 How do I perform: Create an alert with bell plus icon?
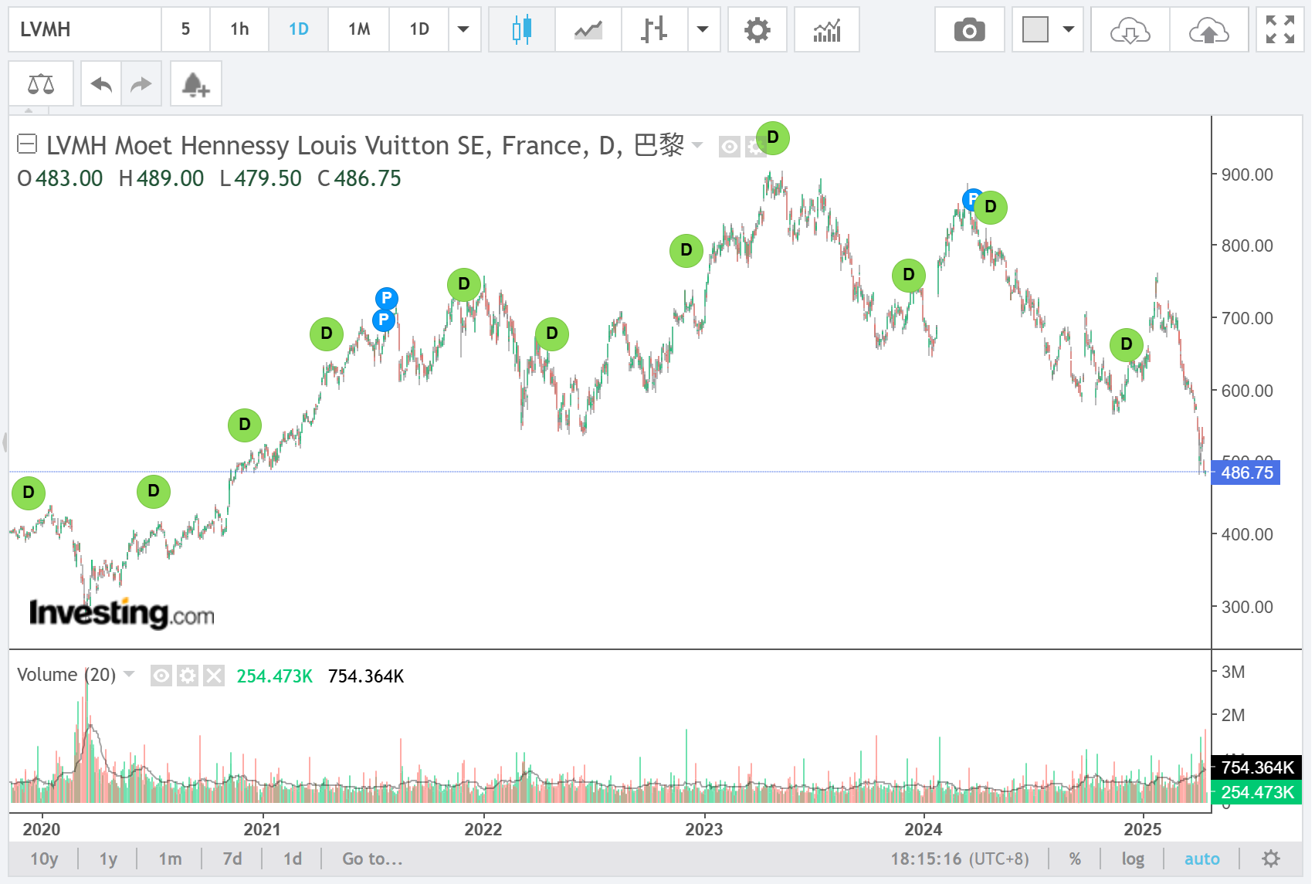(x=195, y=83)
